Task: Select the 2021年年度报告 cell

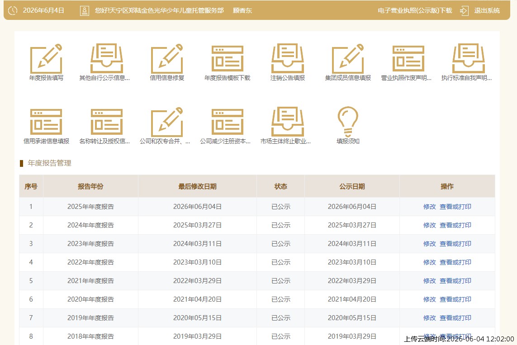Action: pyautogui.click(x=90, y=281)
